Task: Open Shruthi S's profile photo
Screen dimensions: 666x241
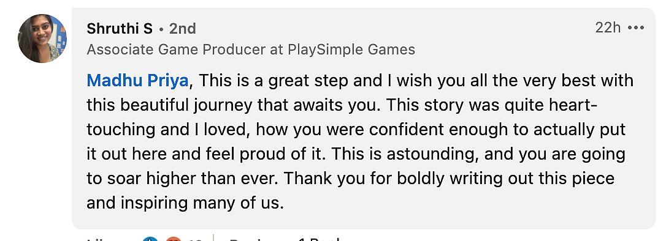Action: pos(42,38)
